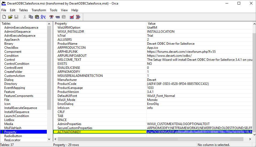Click the Open file toolbar icon

click(10, 17)
